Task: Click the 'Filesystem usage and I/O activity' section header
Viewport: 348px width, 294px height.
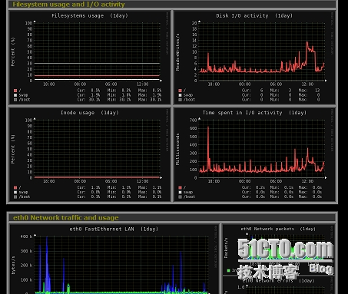Action: tap(68, 5)
